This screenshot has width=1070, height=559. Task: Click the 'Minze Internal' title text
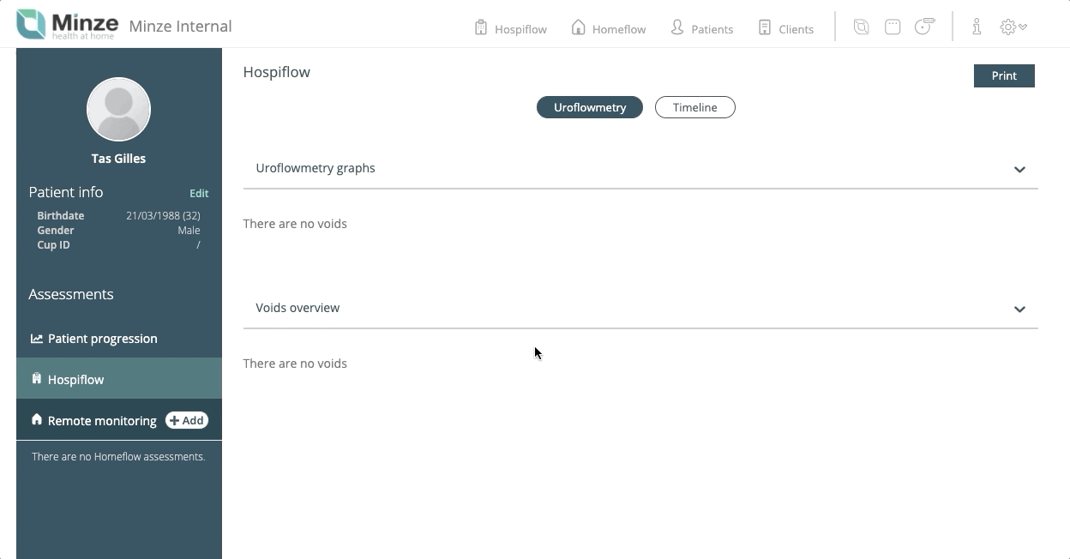(180, 26)
